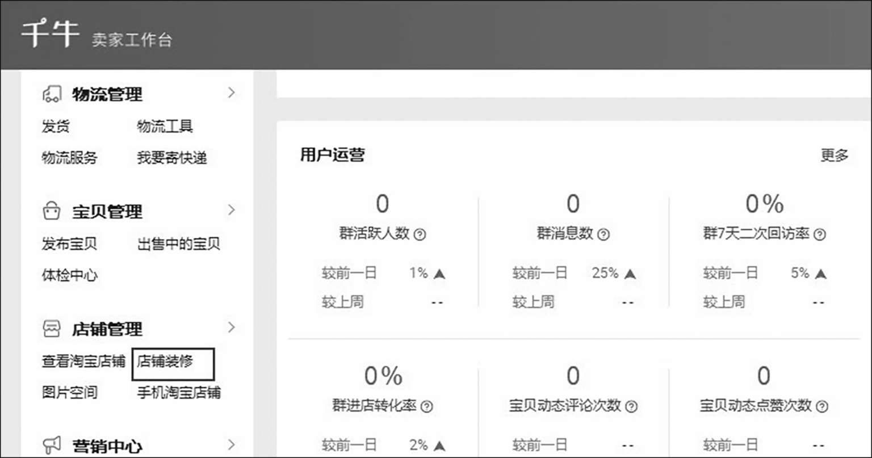Open the 手机淘宝店铺 link
The width and height of the screenshot is (872, 458).
point(179,392)
